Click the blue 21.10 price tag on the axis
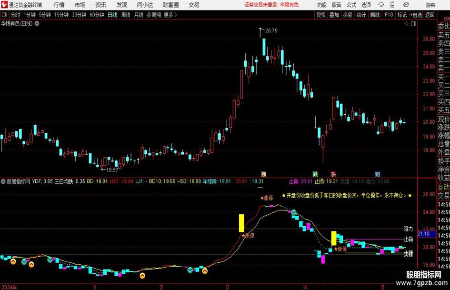This screenshot has width=450, height=290. [x=427, y=234]
